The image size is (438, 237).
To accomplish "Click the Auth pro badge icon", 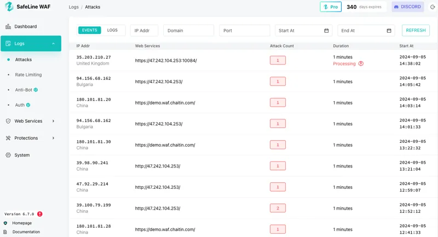I will coord(28,105).
